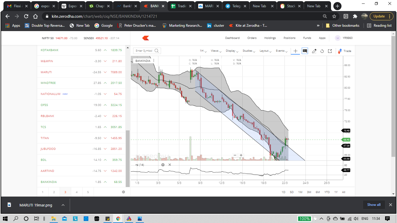Select the 1M range button
This screenshot has width=397, height=223.
pyautogui.click(x=300, y=192)
